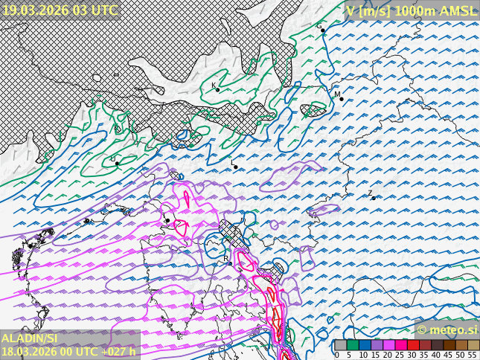Click the city marker labeled G
The height and width of the screenshot is (360, 480).
(322, 30)
